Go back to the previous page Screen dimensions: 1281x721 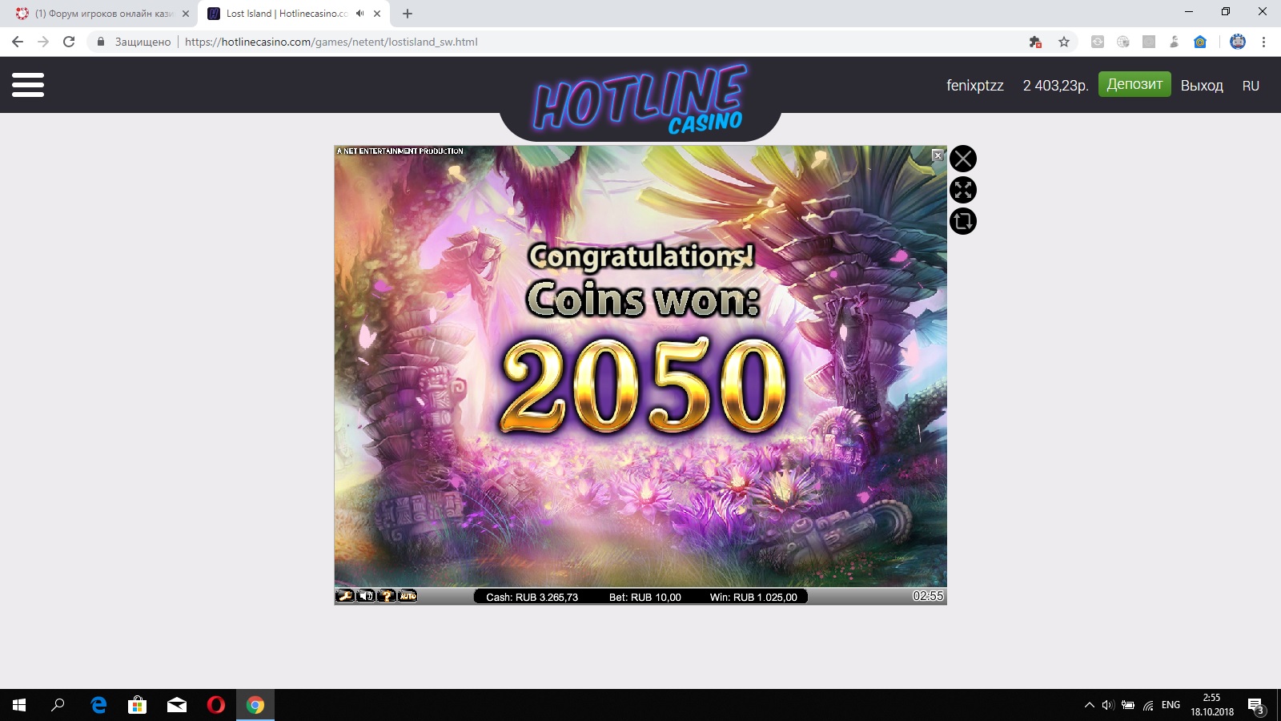tap(18, 42)
